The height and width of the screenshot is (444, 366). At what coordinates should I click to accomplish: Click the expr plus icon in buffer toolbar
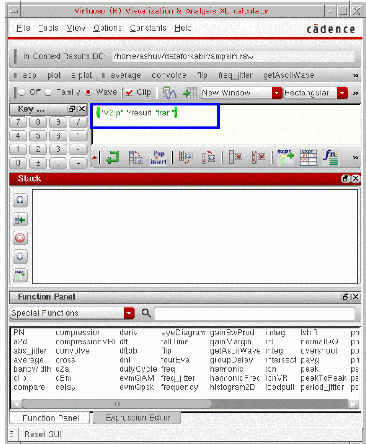click(x=286, y=157)
